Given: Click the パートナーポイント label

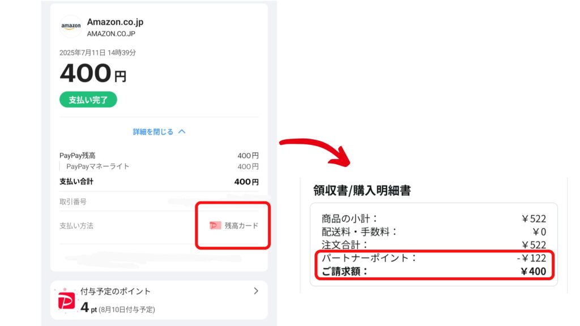Looking at the screenshot, I should point(369,258).
